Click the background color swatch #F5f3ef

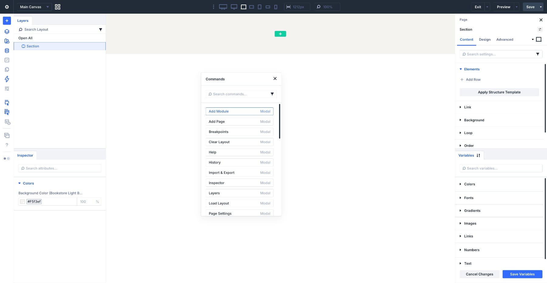22,201
